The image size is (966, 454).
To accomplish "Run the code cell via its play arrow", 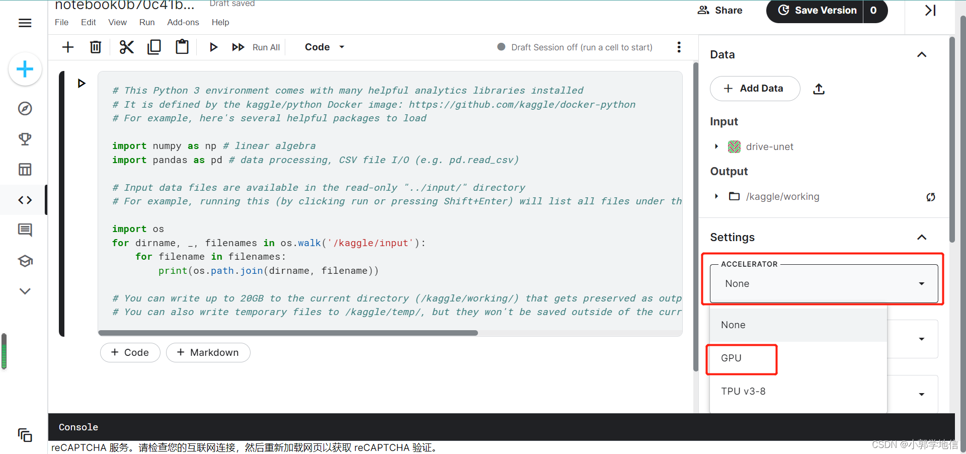I will (x=82, y=83).
